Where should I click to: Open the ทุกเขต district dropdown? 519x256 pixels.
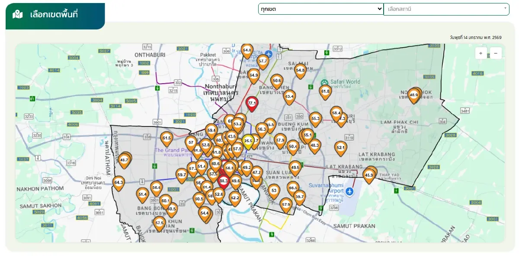click(x=320, y=9)
